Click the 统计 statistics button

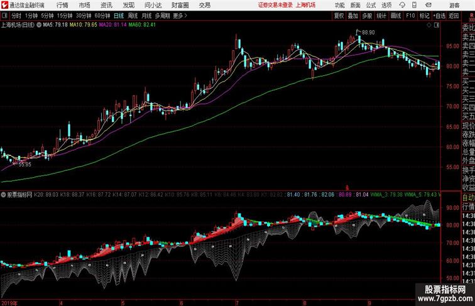coord(381,16)
